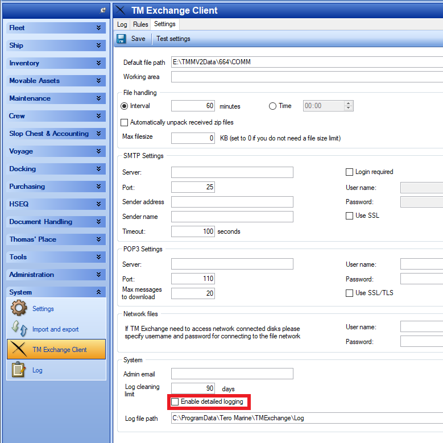Expand the Movable Assets section
This screenshot has width=443, height=443.
pyautogui.click(x=56, y=81)
